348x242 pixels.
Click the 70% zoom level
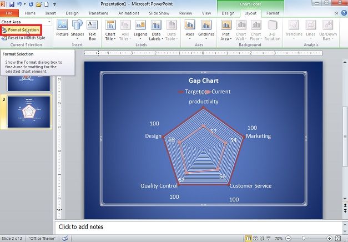[279, 239]
